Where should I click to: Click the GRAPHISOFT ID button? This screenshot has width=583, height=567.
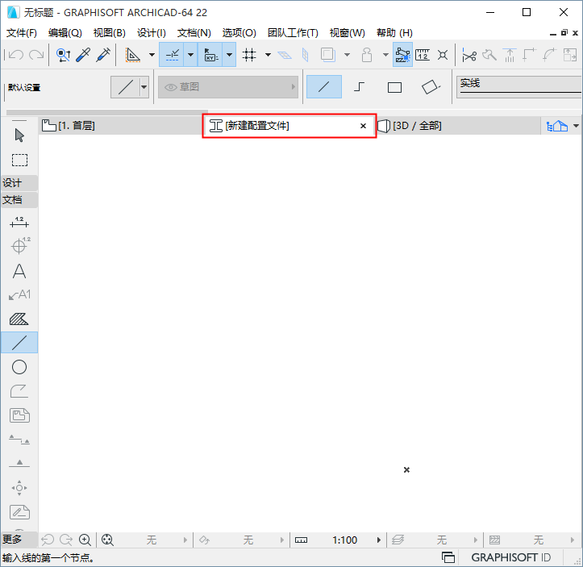point(511,557)
